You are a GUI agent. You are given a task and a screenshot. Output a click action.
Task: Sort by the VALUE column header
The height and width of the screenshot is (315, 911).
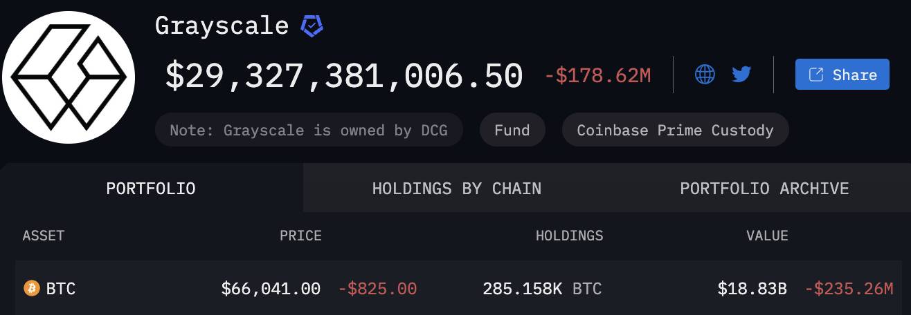point(767,236)
